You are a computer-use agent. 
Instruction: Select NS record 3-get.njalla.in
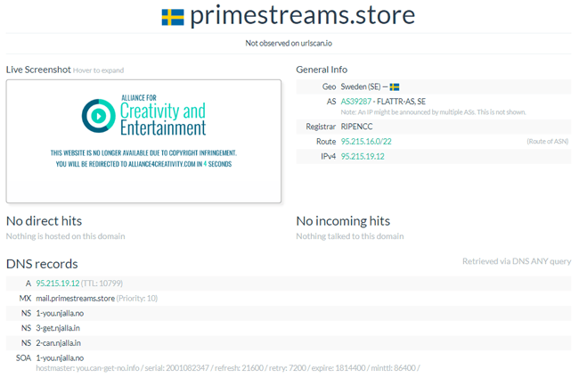tap(58, 328)
